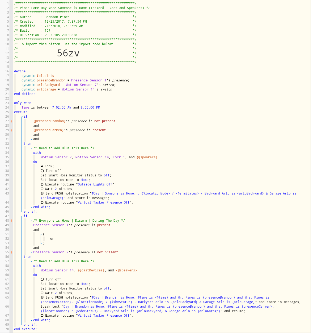Click end define; statement

point(24,94)
